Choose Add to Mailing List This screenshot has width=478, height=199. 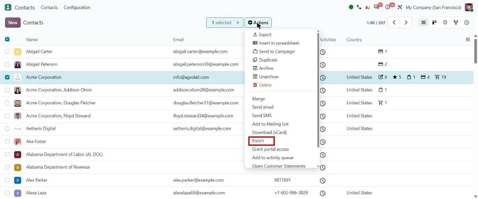270,124
